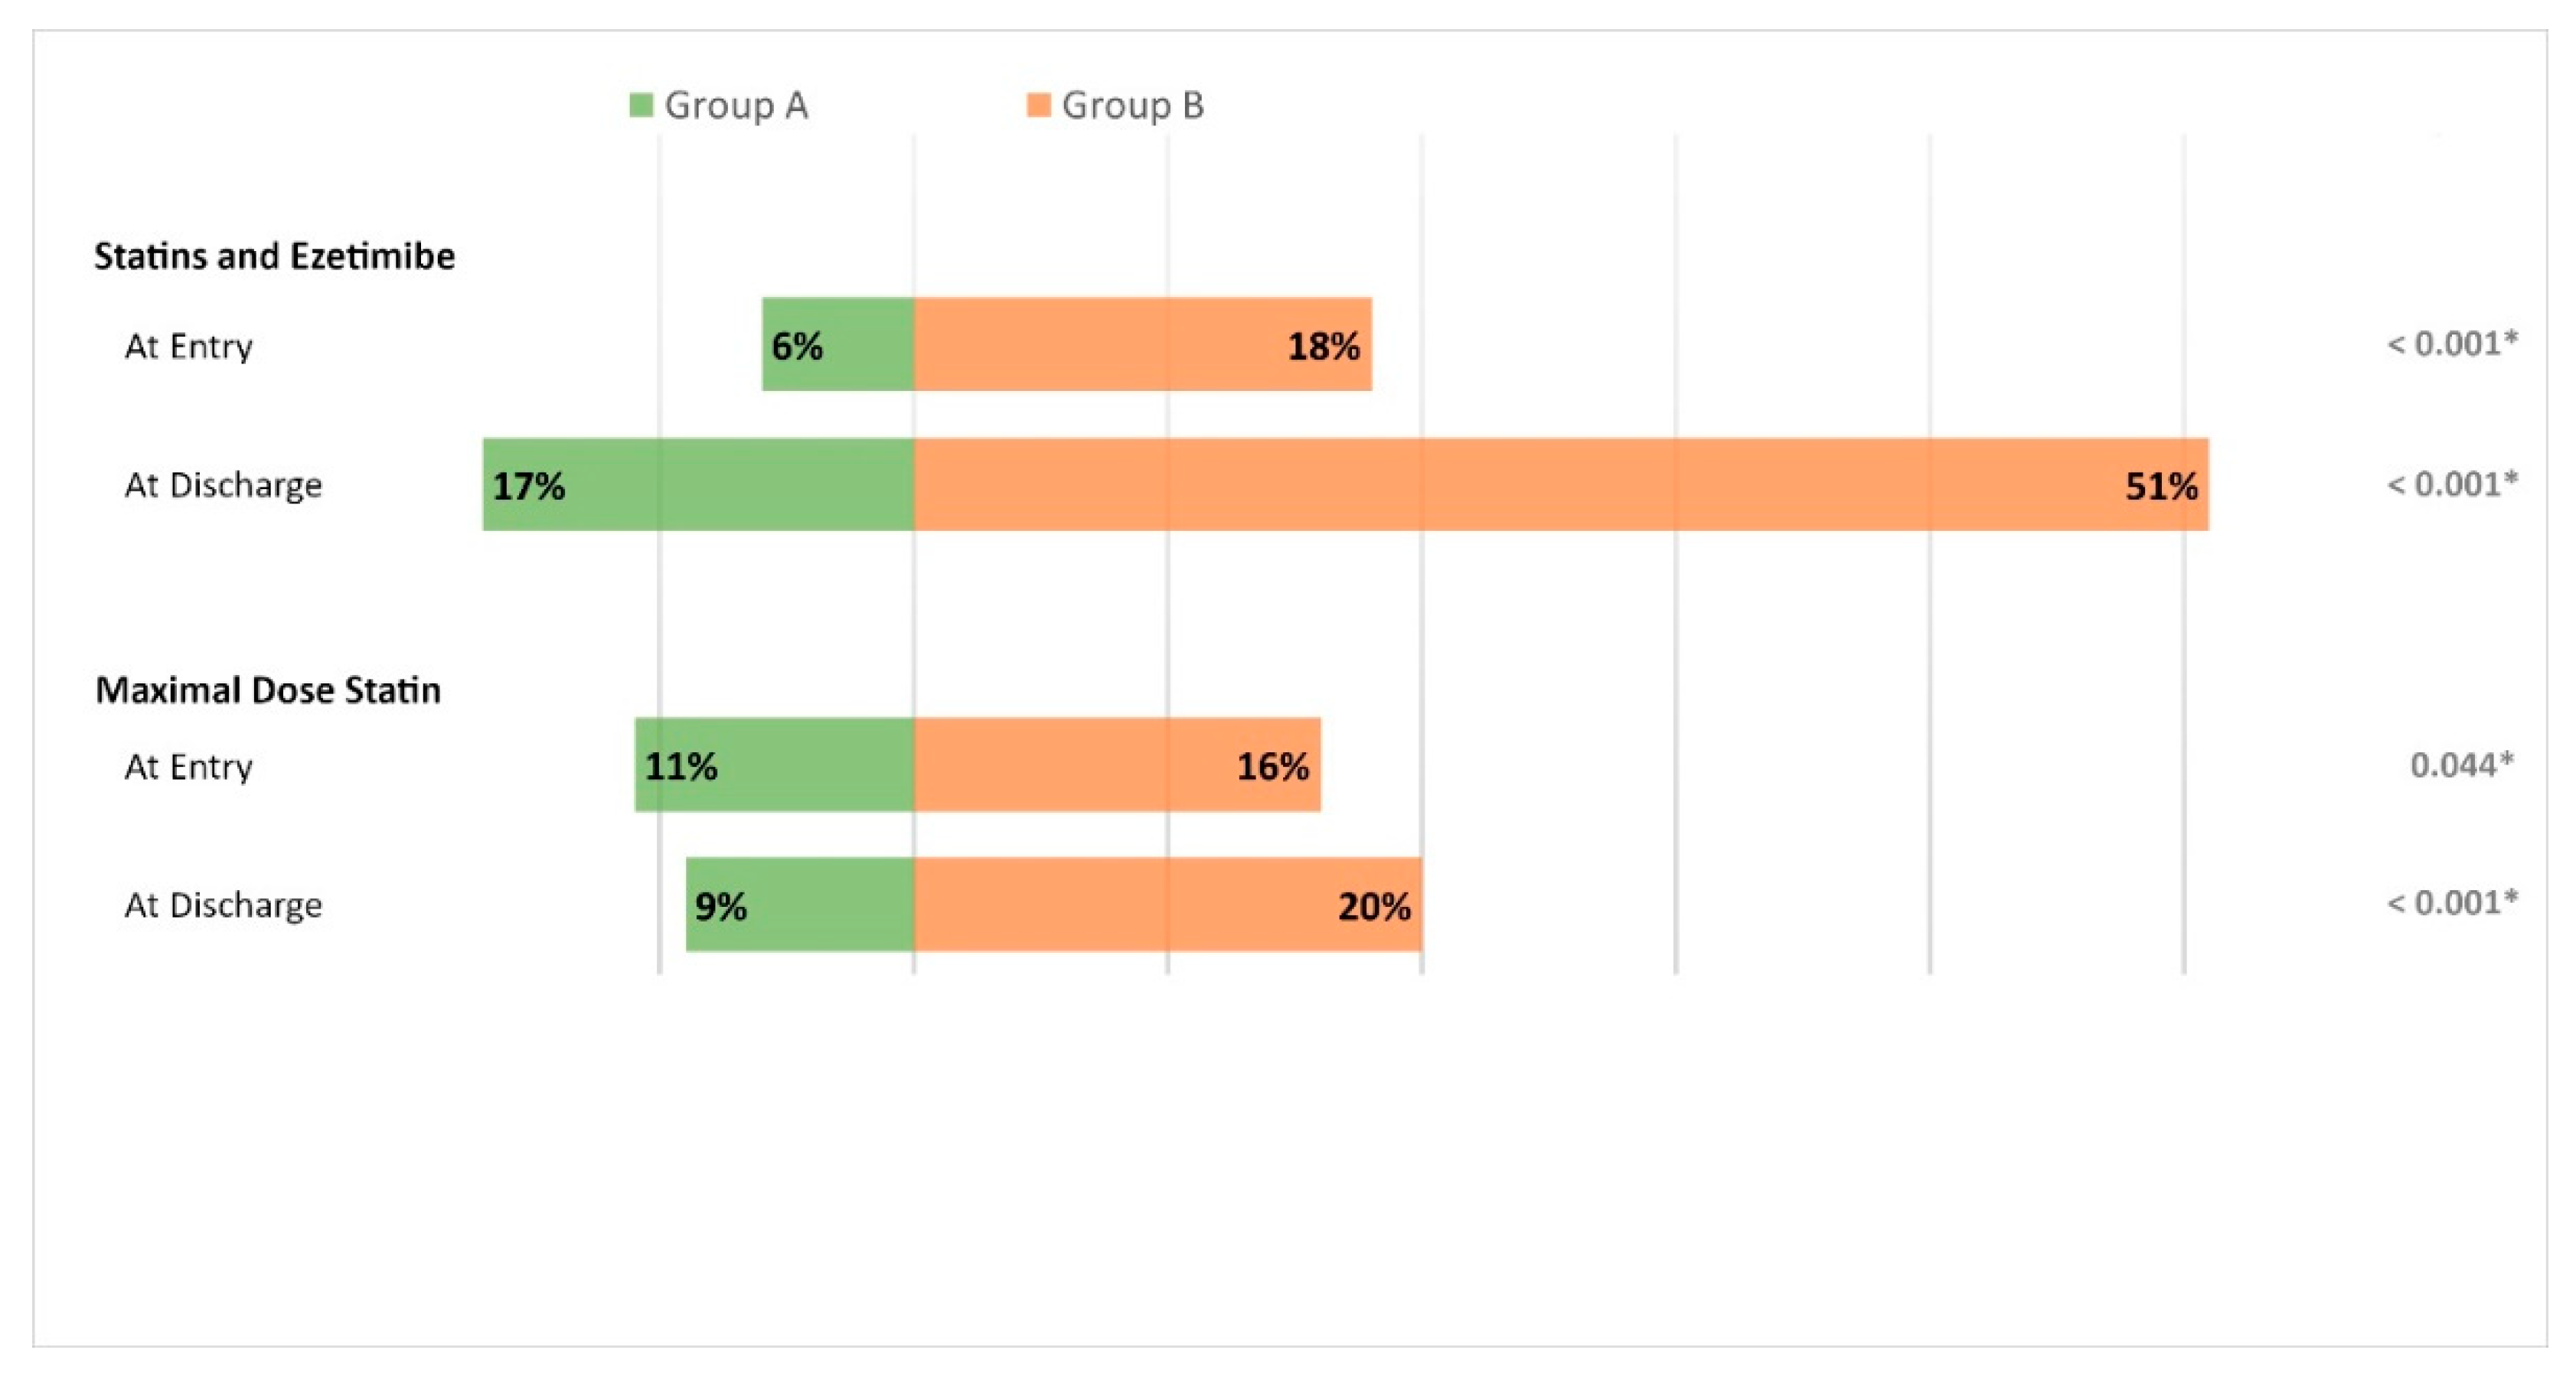Click the green 6% bar segment
The height and width of the screenshot is (1376, 2576).
(837, 344)
